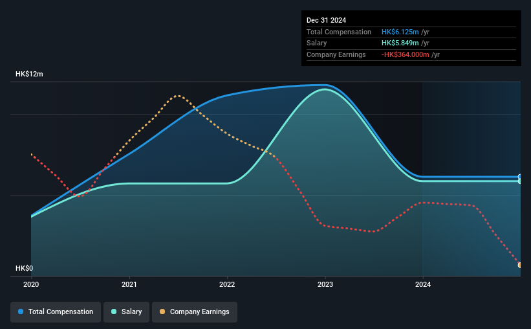Viewport: 531px width, 329px height.
Task: Click the teal Salary legend dot
Action: point(114,312)
